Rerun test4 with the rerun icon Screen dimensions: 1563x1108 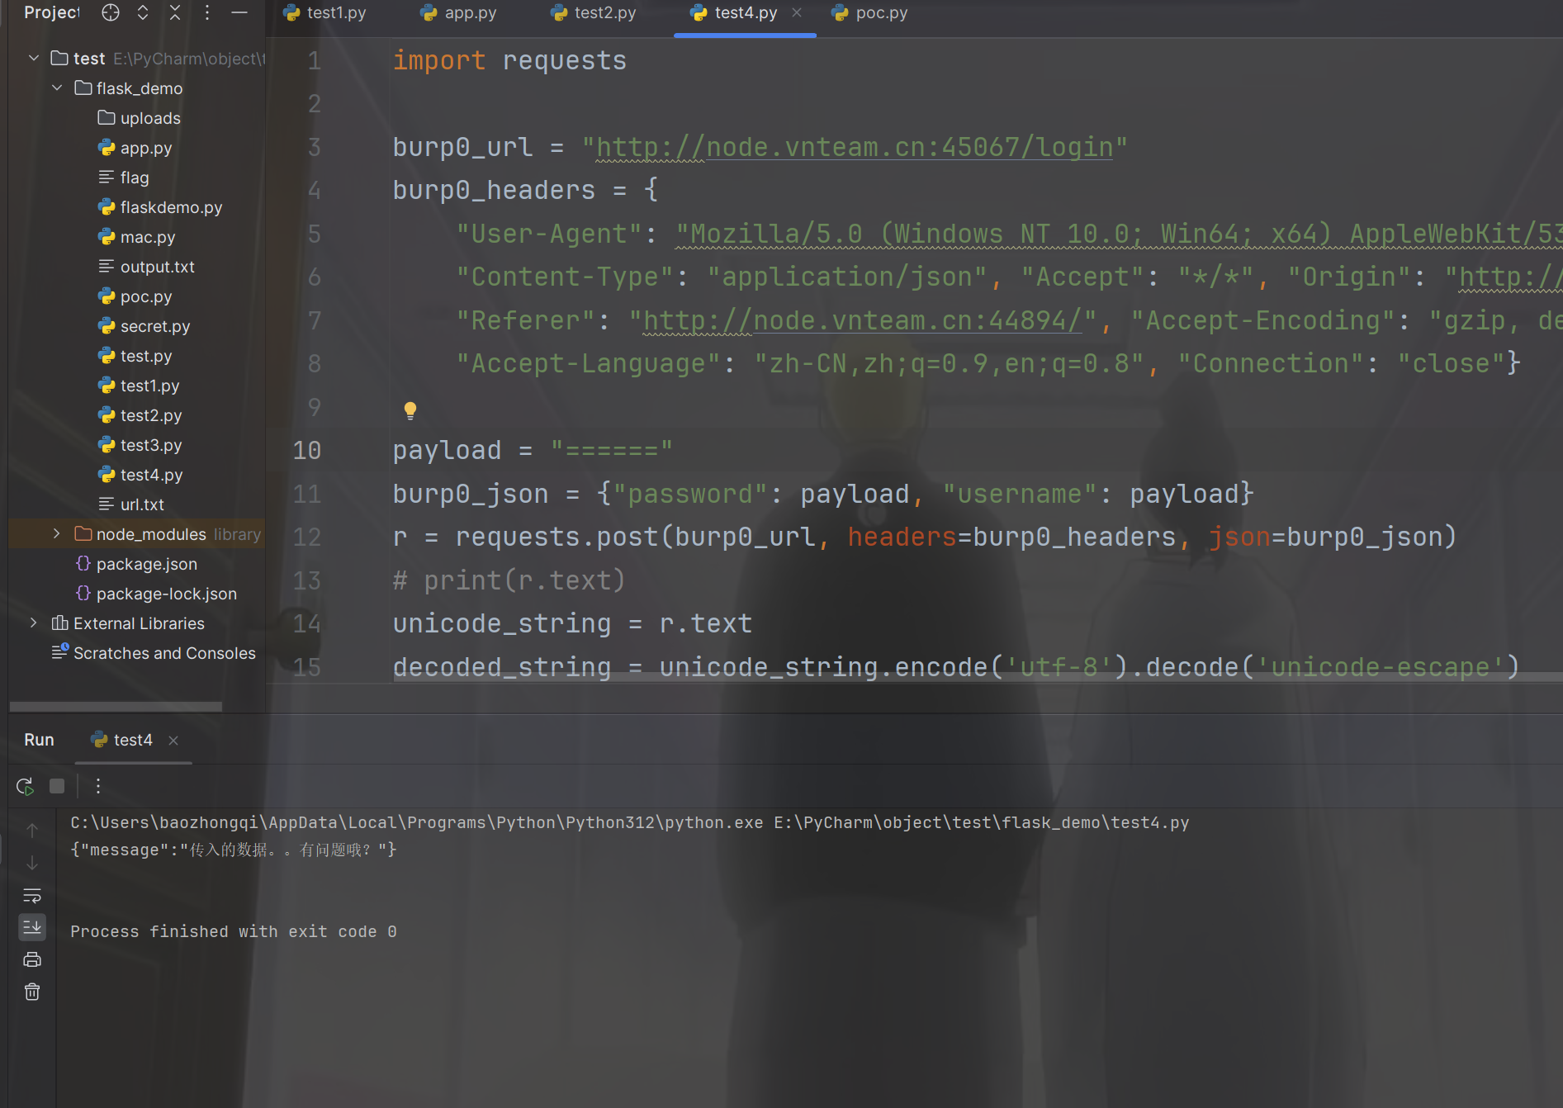tap(25, 786)
